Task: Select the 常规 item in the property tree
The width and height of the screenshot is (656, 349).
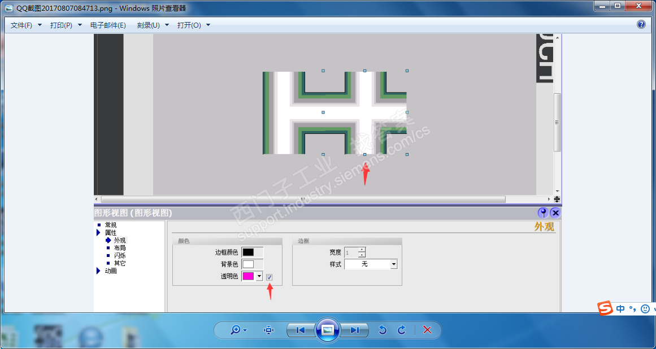Action: 110,225
